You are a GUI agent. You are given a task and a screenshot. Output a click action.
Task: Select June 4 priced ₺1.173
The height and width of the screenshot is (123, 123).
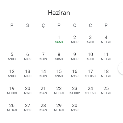pyautogui.click(x=106, y=40)
